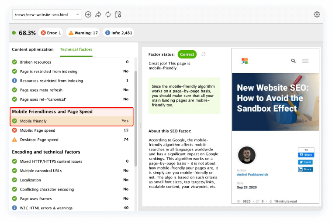Open the page URL dropdown
This screenshot has width=332, height=222.
[47, 14]
